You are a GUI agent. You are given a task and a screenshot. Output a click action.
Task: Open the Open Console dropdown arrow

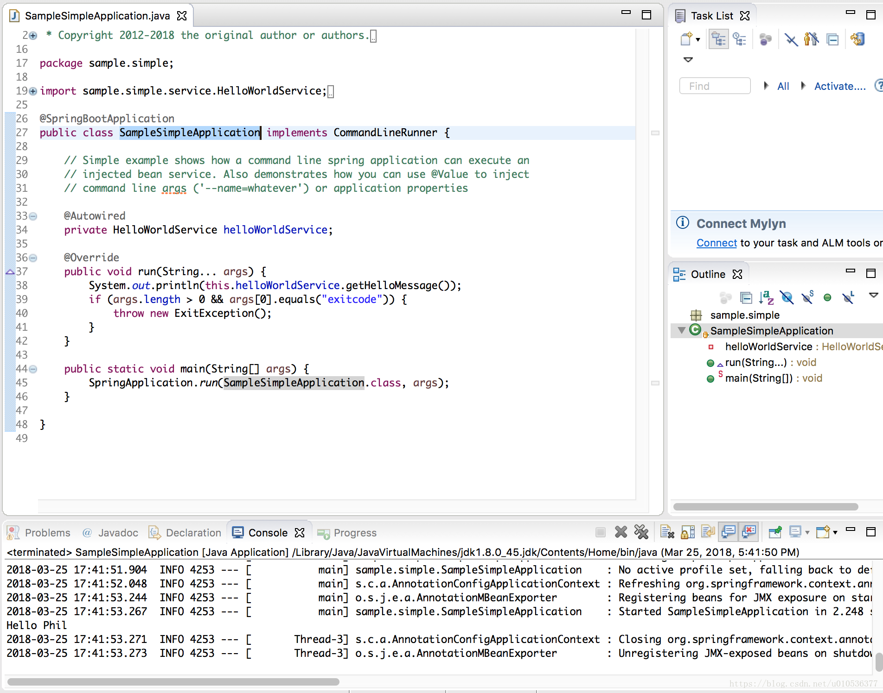coord(835,533)
